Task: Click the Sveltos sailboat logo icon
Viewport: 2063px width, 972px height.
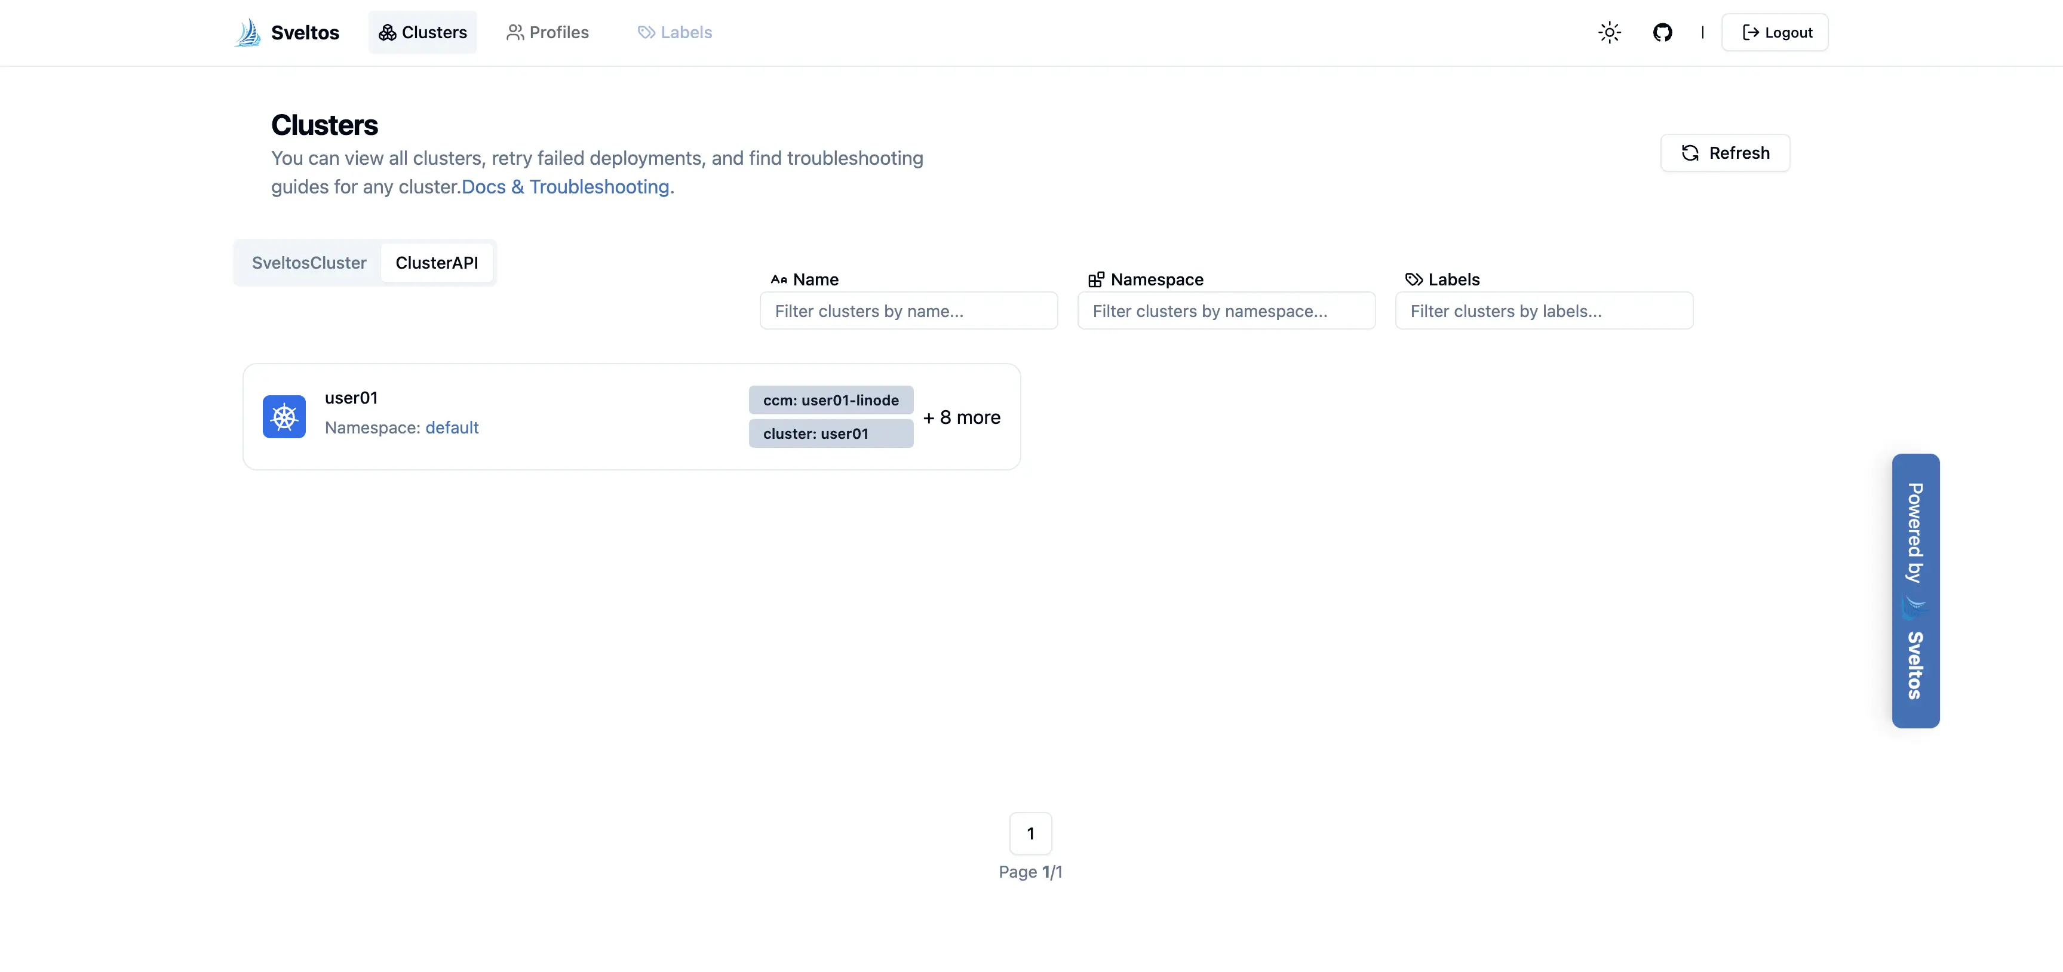Action: pyautogui.click(x=248, y=32)
